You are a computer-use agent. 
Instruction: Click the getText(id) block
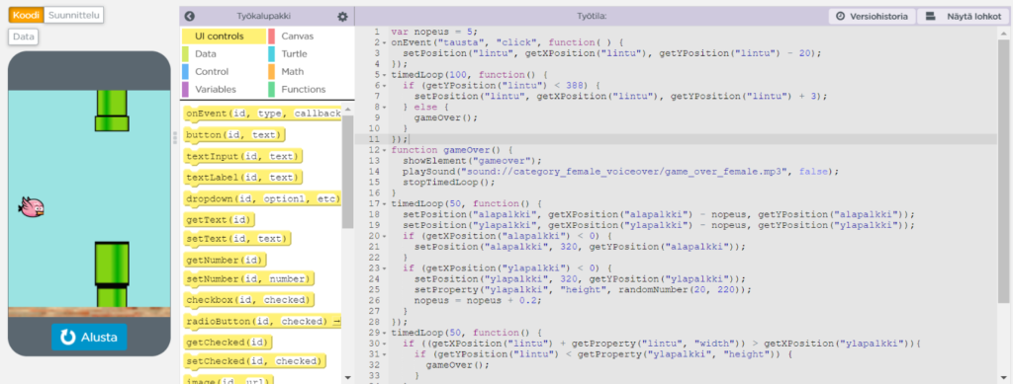point(220,220)
